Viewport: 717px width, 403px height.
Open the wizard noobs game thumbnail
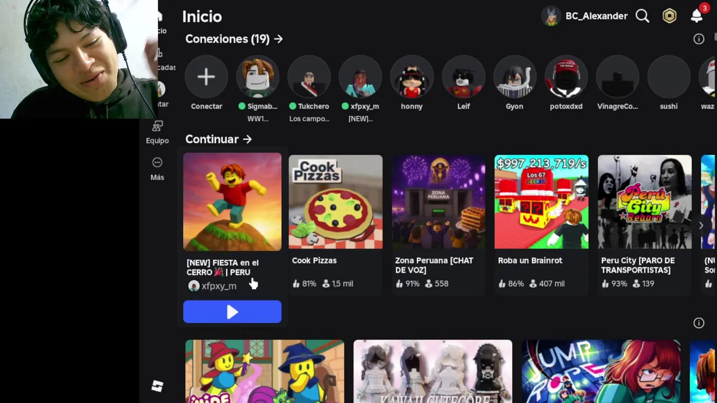265,371
